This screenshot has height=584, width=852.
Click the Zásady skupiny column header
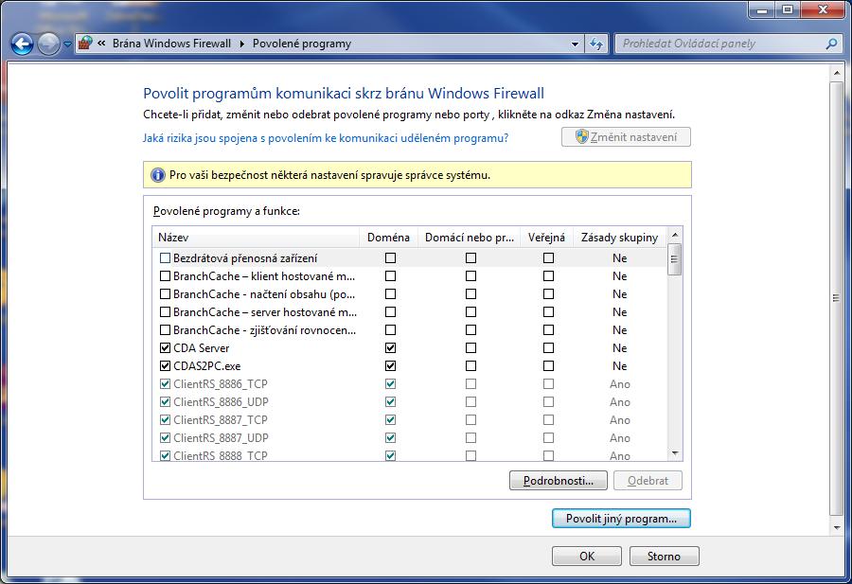click(619, 238)
